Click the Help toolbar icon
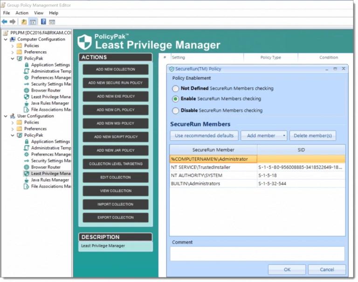Viewport: 358px width, 282px height. (43, 22)
